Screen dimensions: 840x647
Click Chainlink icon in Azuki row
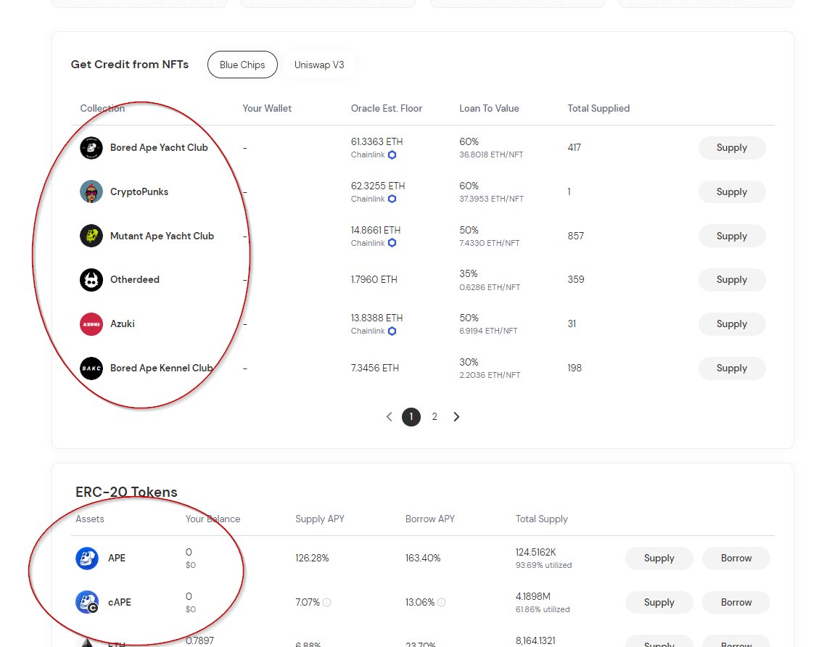click(x=392, y=331)
